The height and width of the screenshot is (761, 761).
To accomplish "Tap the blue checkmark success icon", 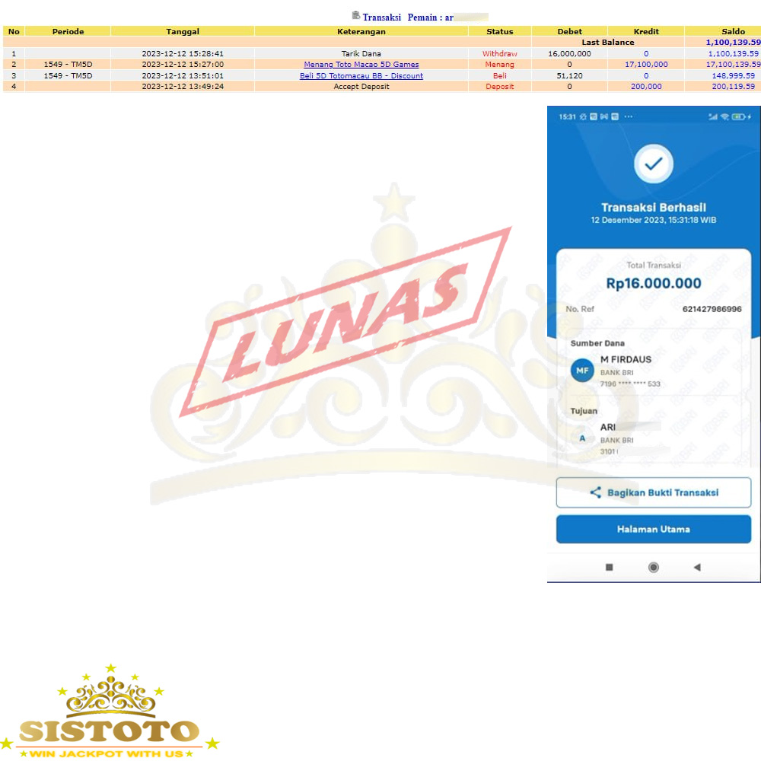I will pos(653,164).
